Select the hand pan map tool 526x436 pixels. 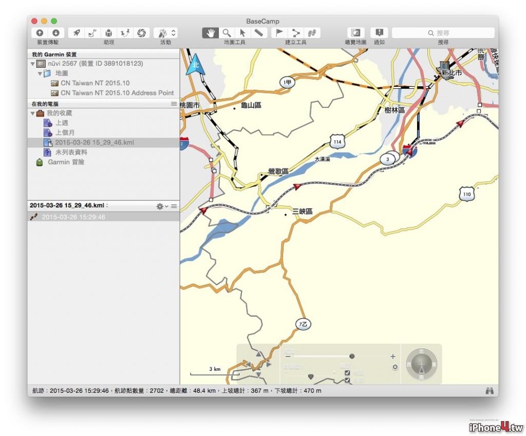click(x=210, y=33)
